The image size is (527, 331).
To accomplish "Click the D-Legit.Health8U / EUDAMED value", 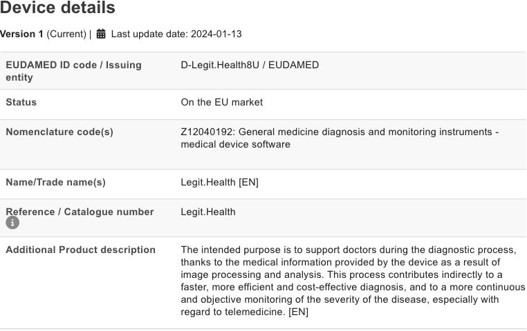I will pyautogui.click(x=250, y=65).
